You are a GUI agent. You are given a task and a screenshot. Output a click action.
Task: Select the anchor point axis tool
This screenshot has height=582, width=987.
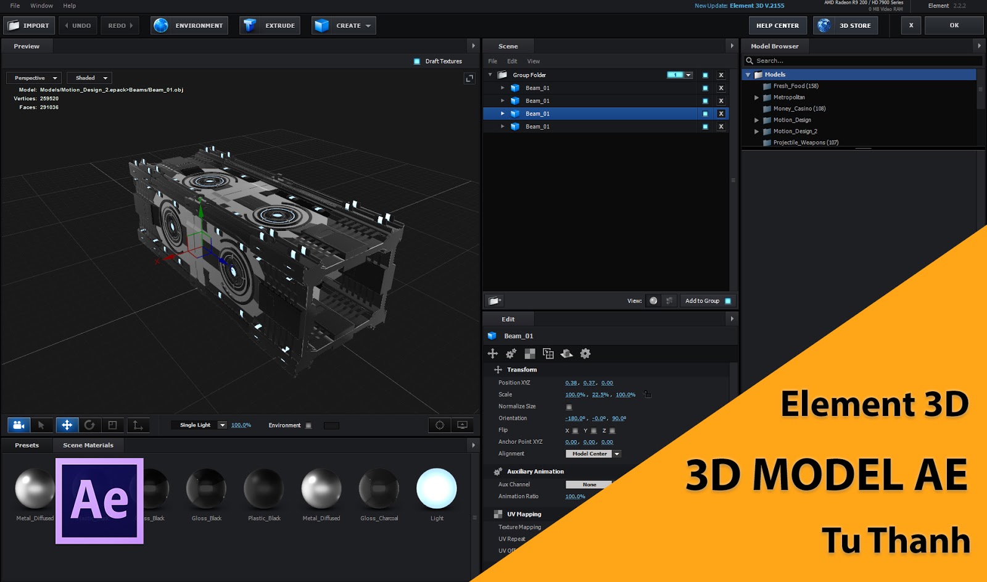138,425
